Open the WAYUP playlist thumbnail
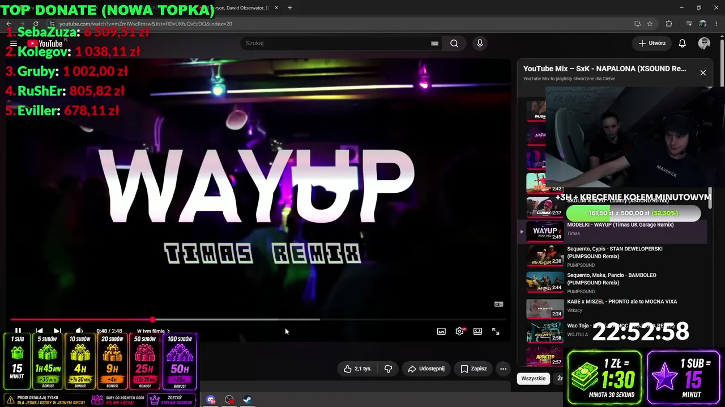This screenshot has height=407, width=725. pyautogui.click(x=544, y=231)
